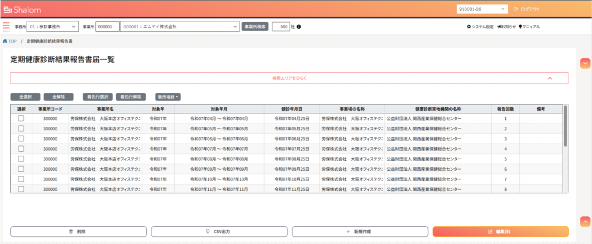The image size is (592, 244).
Task: Click 対象年月 column header
Action: (x=219, y=109)
